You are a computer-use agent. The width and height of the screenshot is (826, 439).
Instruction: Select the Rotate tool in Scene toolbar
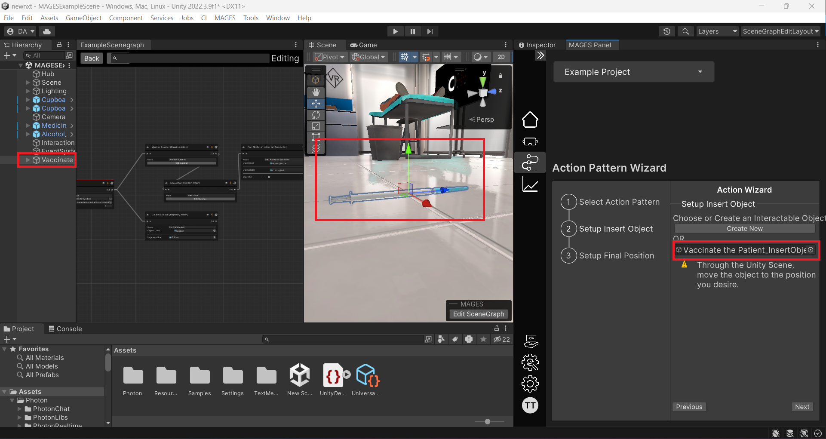316,115
